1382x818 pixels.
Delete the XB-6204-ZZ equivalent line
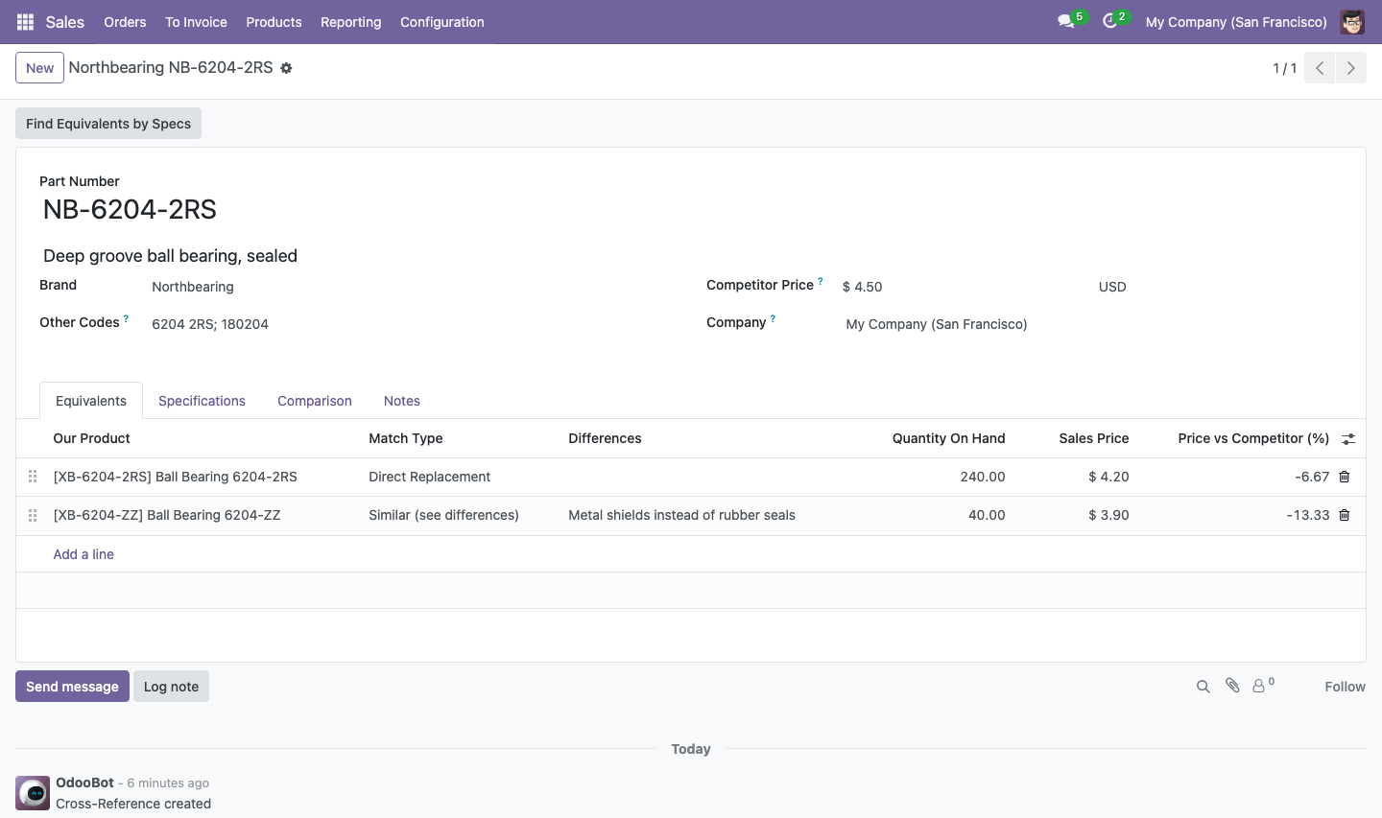point(1345,515)
